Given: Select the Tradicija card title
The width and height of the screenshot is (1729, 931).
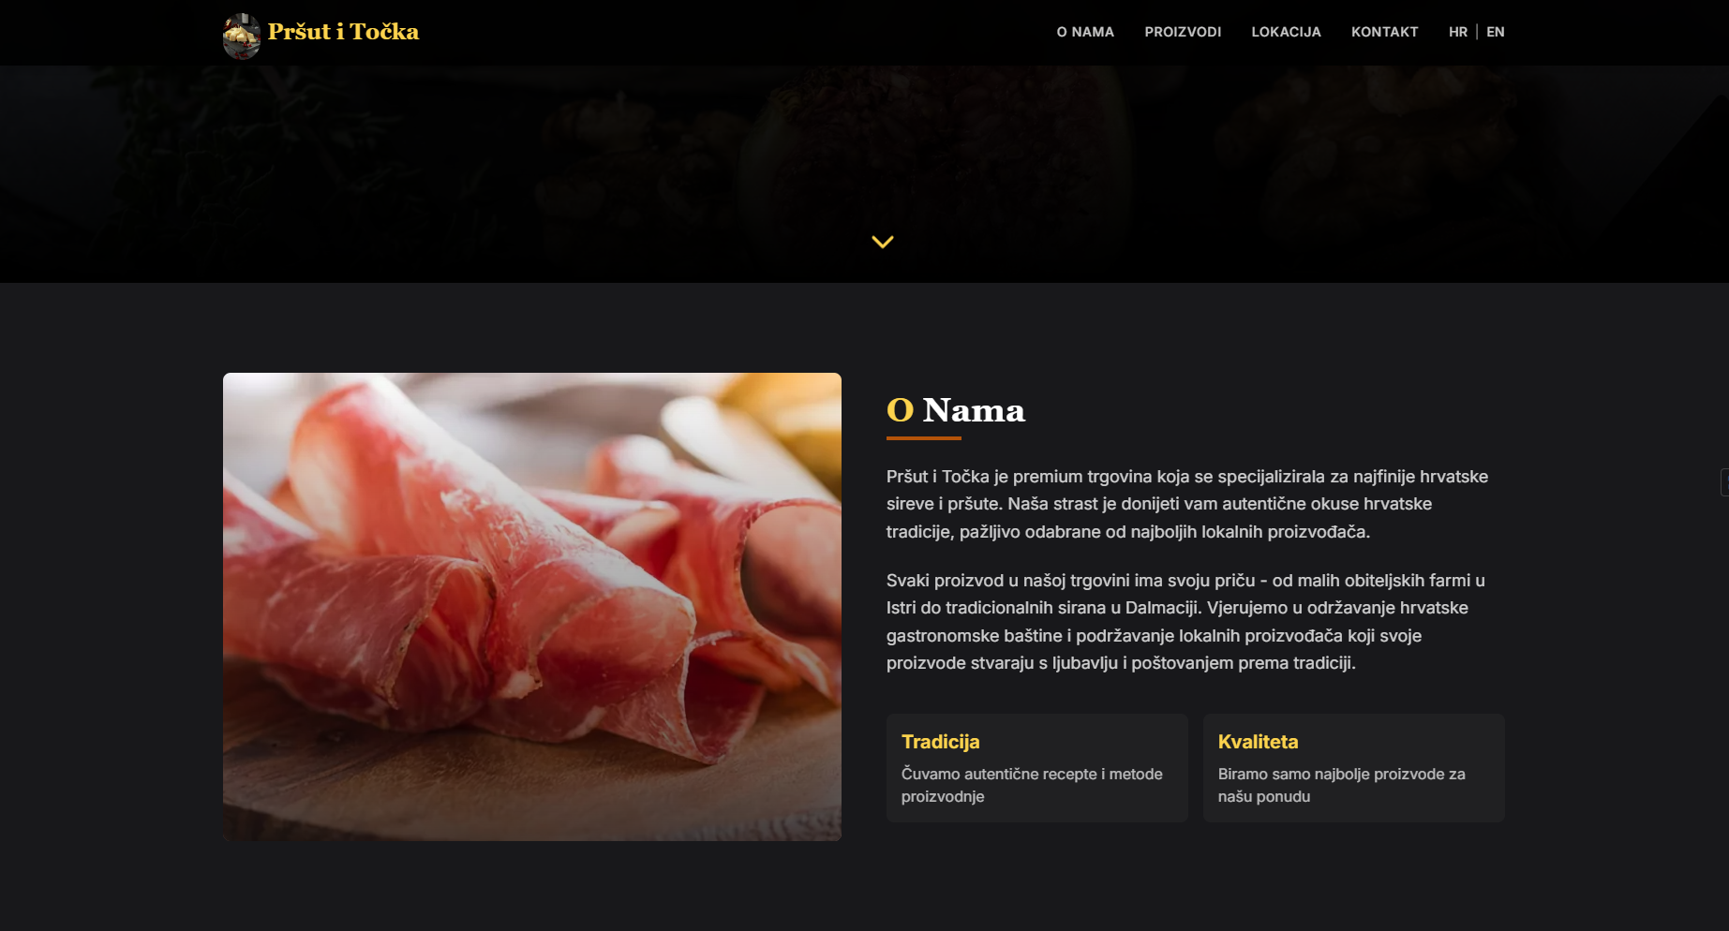Looking at the screenshot, I should (940, 742).
